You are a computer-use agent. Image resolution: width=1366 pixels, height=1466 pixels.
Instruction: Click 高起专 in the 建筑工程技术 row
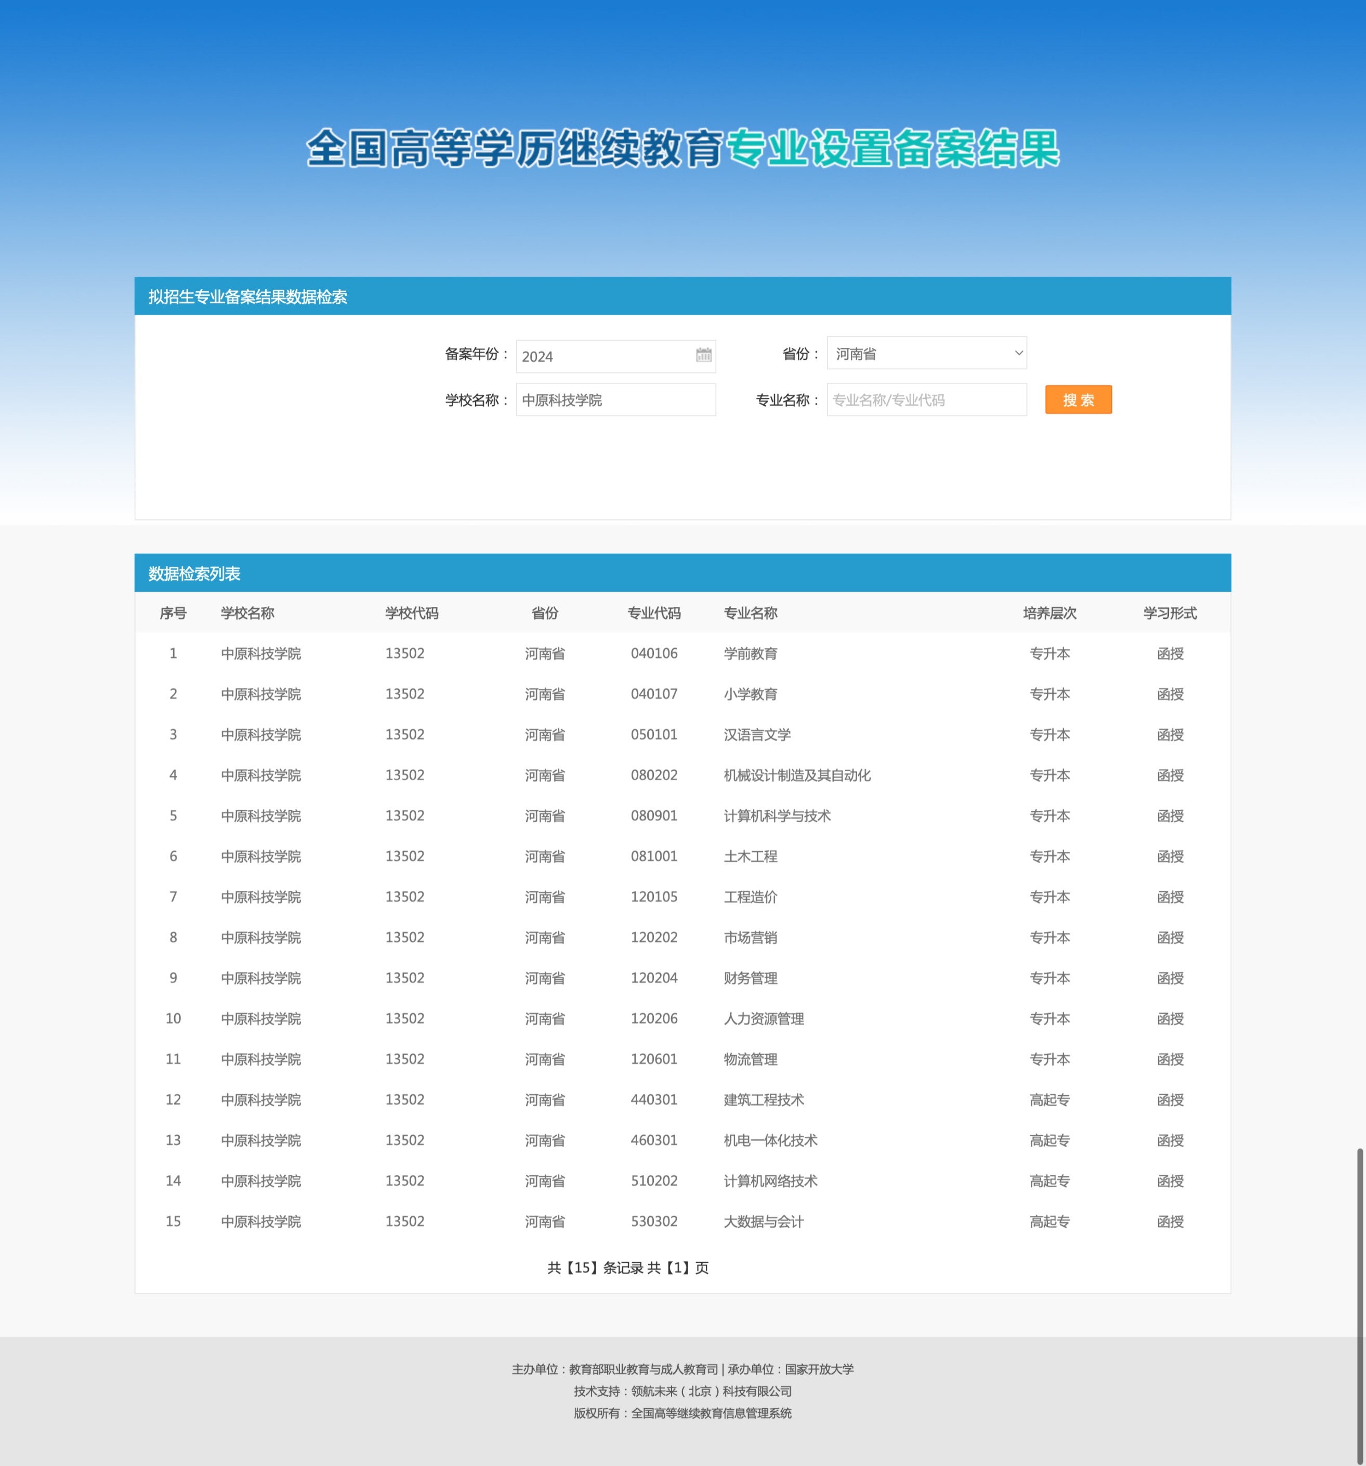point(1050,1100)
